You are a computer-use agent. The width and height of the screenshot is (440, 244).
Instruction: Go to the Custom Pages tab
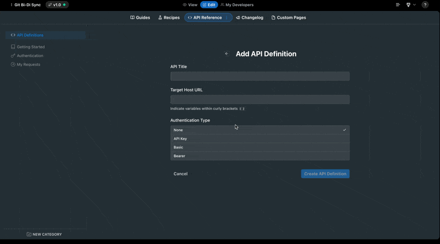click(x=289, y=18)
